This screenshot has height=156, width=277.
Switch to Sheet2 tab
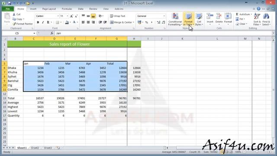pyautogui.click(x=35, y=148)
